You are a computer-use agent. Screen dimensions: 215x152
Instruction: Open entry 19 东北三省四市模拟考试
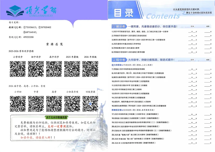[x=140, y=122]
